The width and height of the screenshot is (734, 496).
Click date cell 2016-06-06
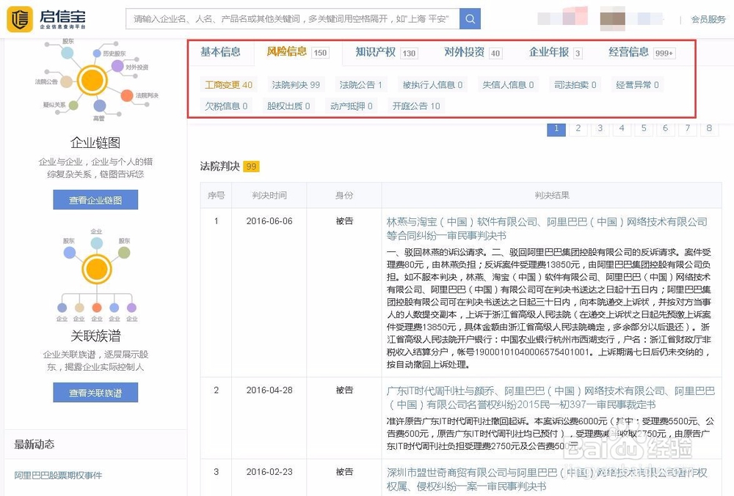(x=269, y=221)
